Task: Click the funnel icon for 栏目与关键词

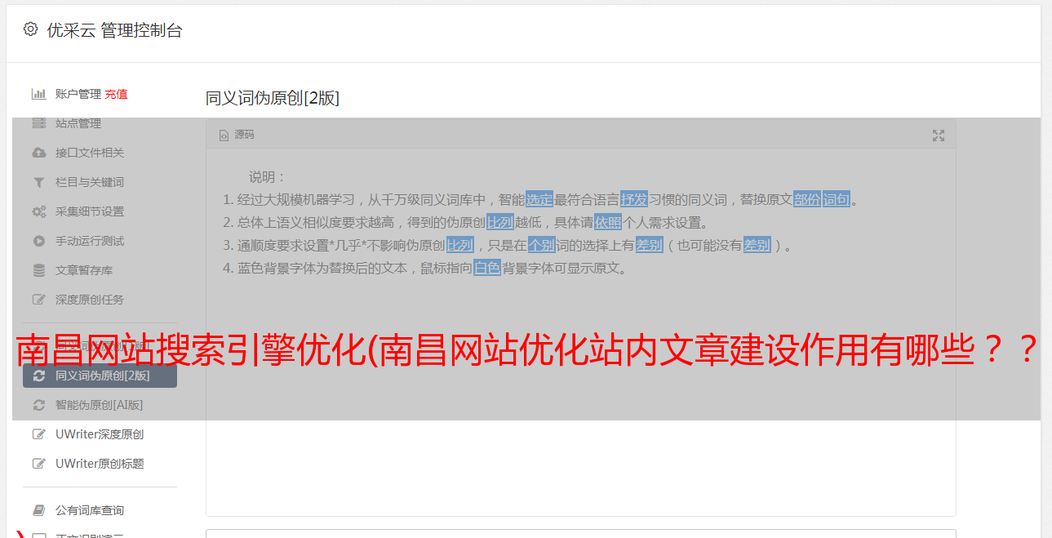Action: tap(38, 182)
